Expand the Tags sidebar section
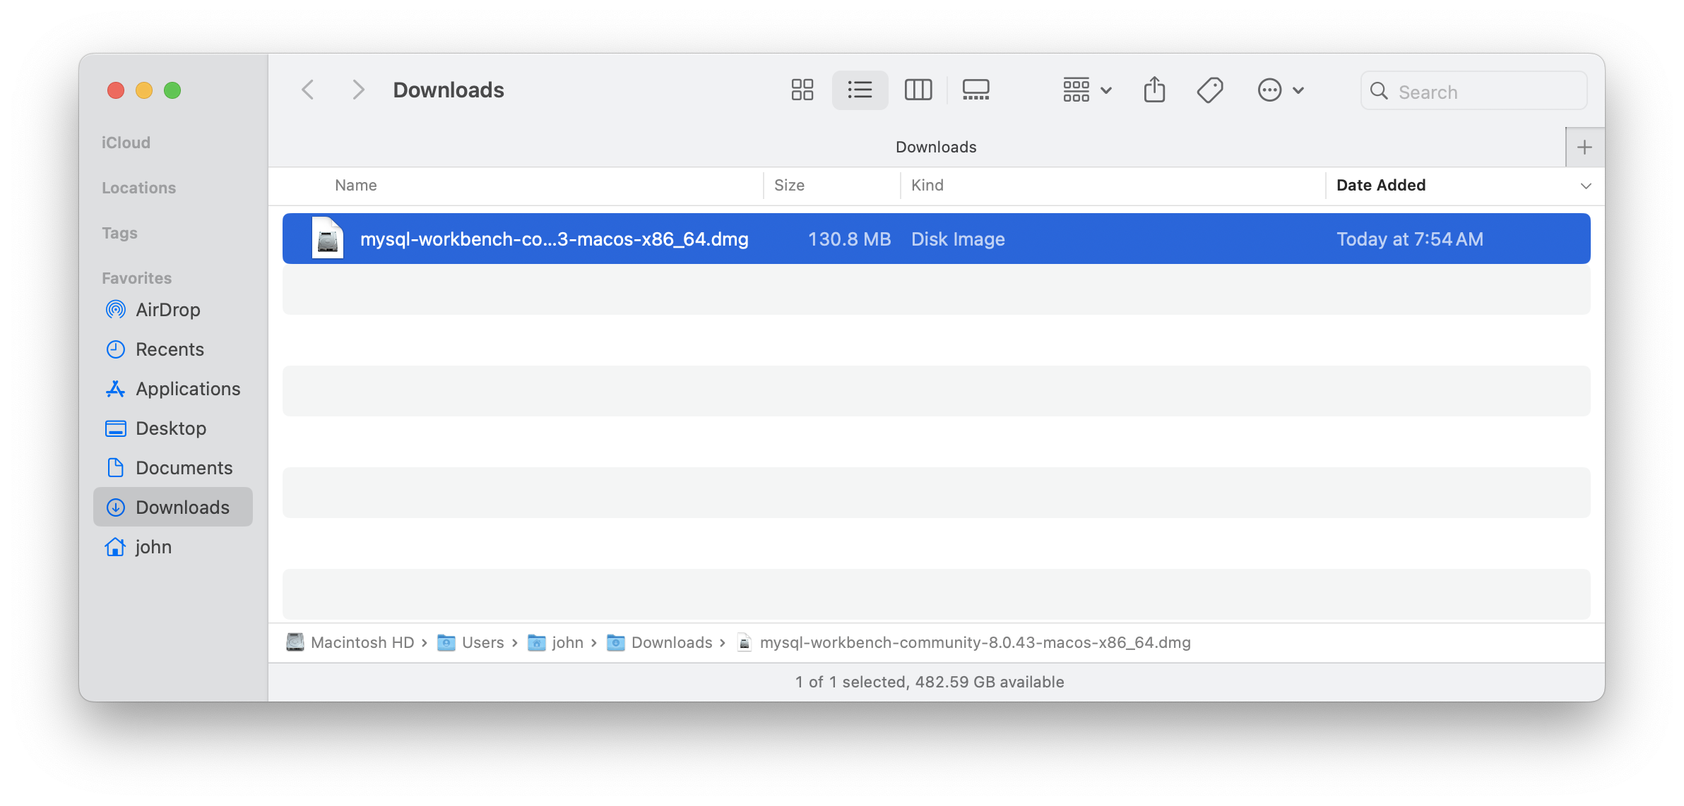Screen dimensions: 1684x806 pos(119,233)
